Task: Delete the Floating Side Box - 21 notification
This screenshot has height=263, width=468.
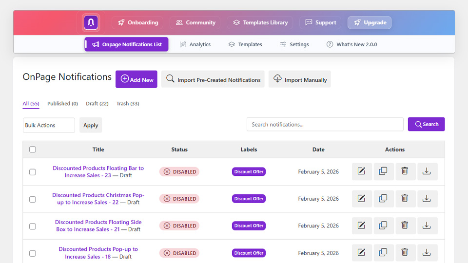Action: pos(405,225)
